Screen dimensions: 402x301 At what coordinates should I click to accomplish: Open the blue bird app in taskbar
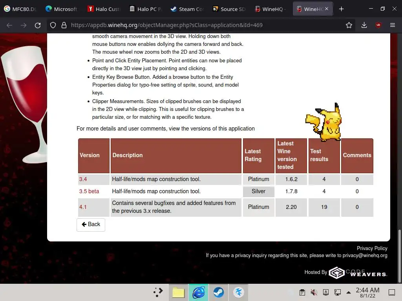(x=238, y=292)
